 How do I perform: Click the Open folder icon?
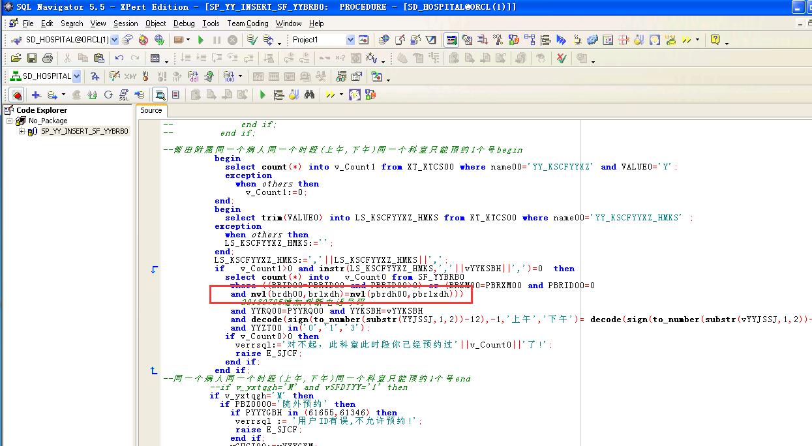(17, 58)
